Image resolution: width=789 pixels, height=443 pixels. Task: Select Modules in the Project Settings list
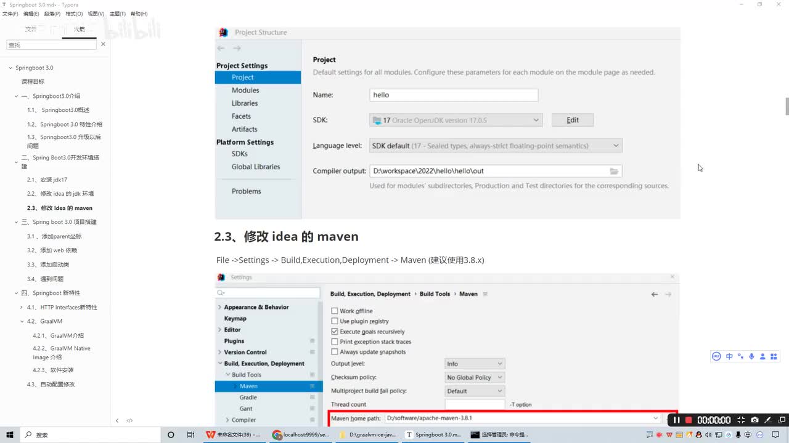pyautogui.click(x=245, y=90)
